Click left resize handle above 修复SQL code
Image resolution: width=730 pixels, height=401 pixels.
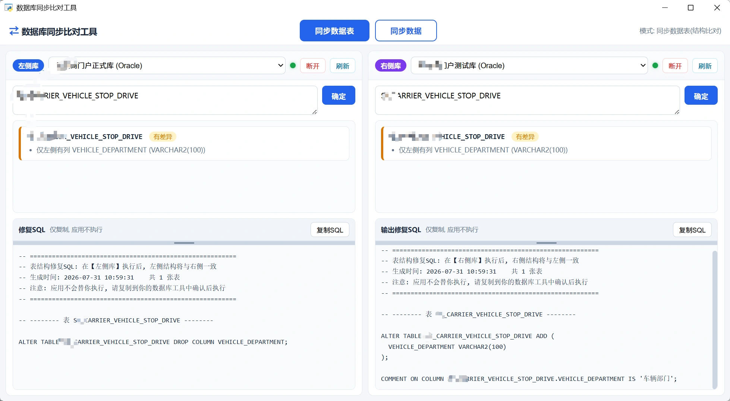[x=184, y=243]
